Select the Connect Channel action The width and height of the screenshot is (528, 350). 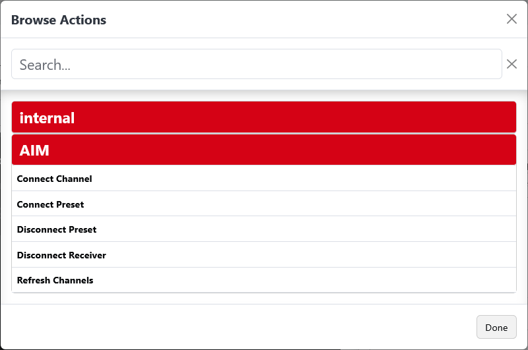[x=55, y=179]
